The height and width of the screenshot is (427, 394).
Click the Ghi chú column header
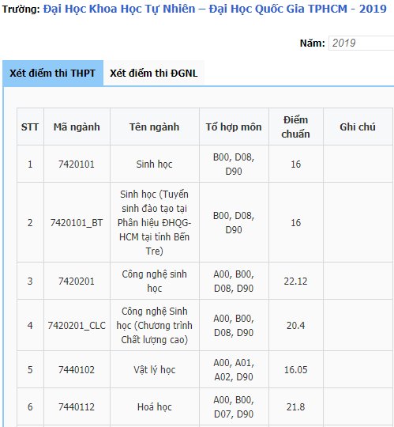pyautogui.click(x=358, y=127)
